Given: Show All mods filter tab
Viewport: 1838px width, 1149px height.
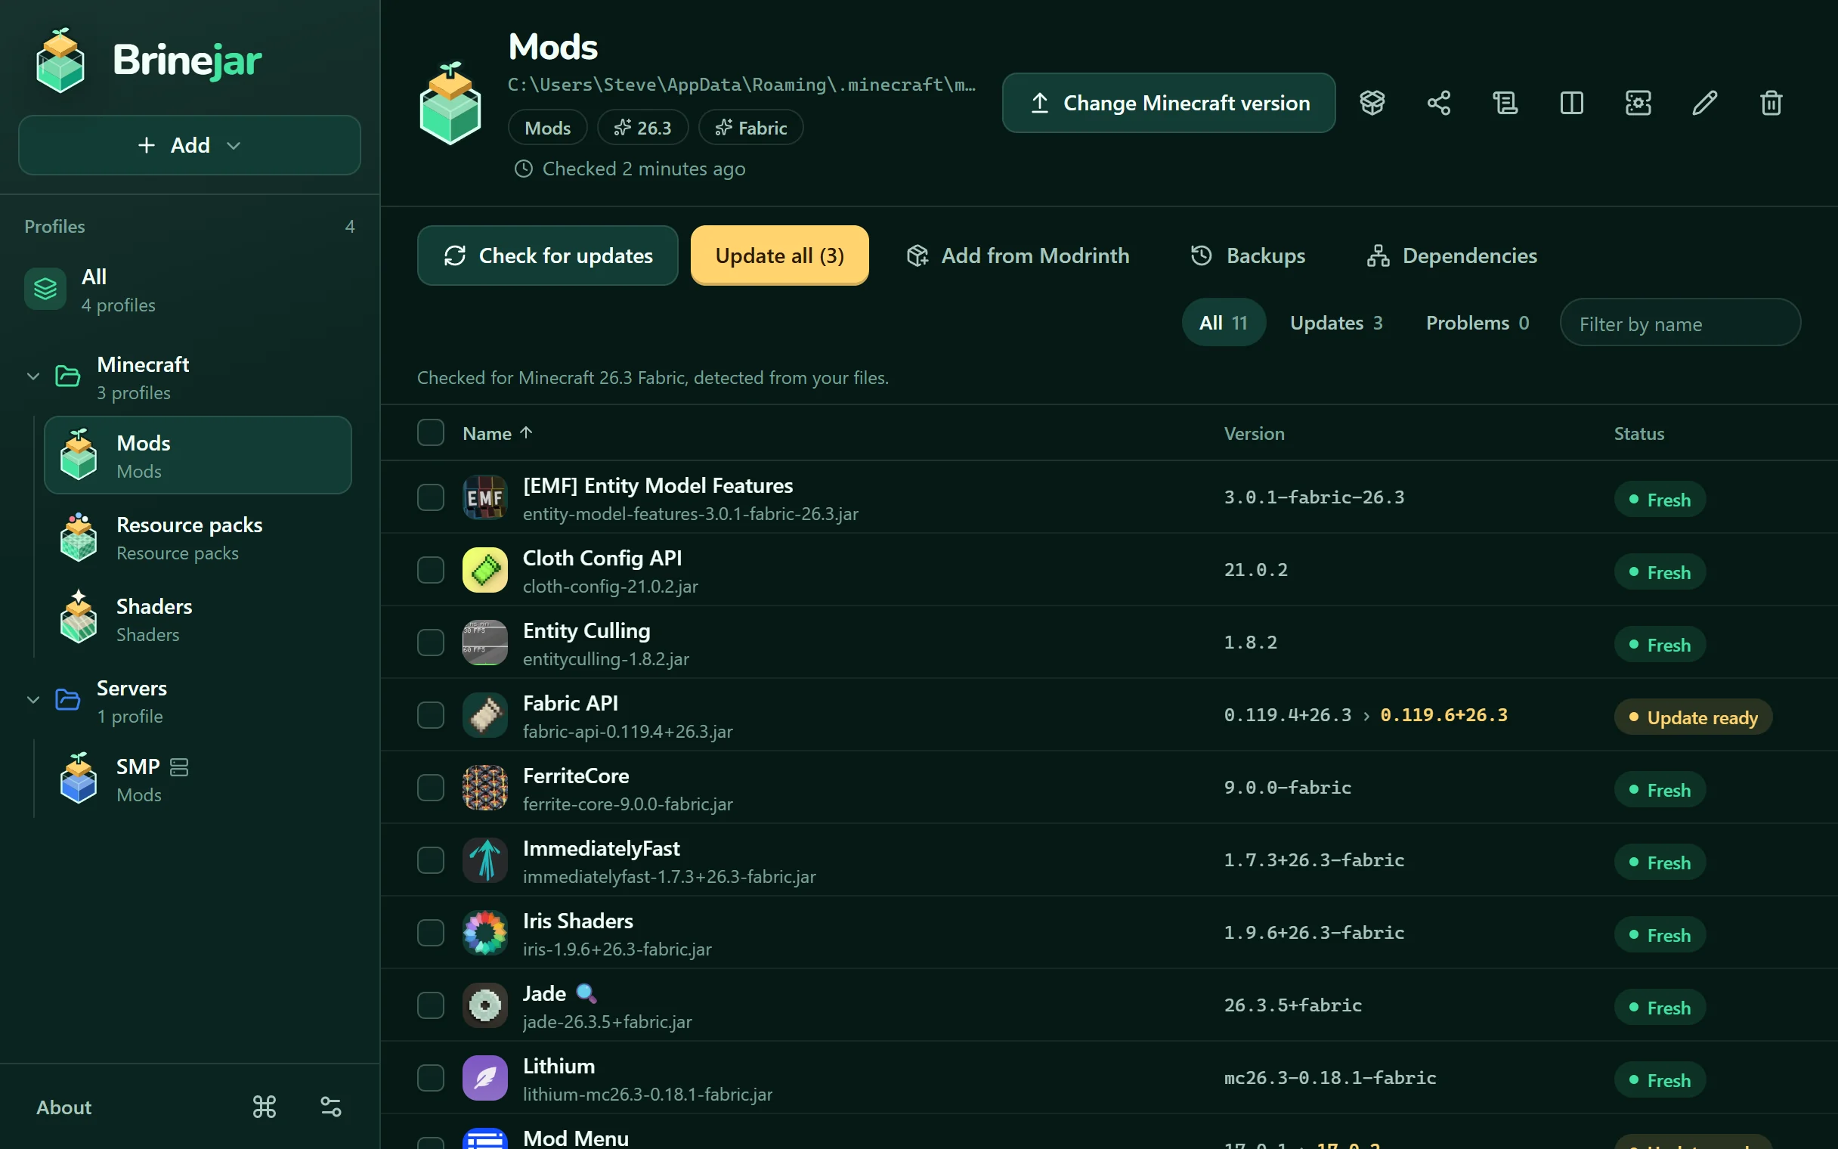Looking at the screenshot, I should (x=1224, y=323).
